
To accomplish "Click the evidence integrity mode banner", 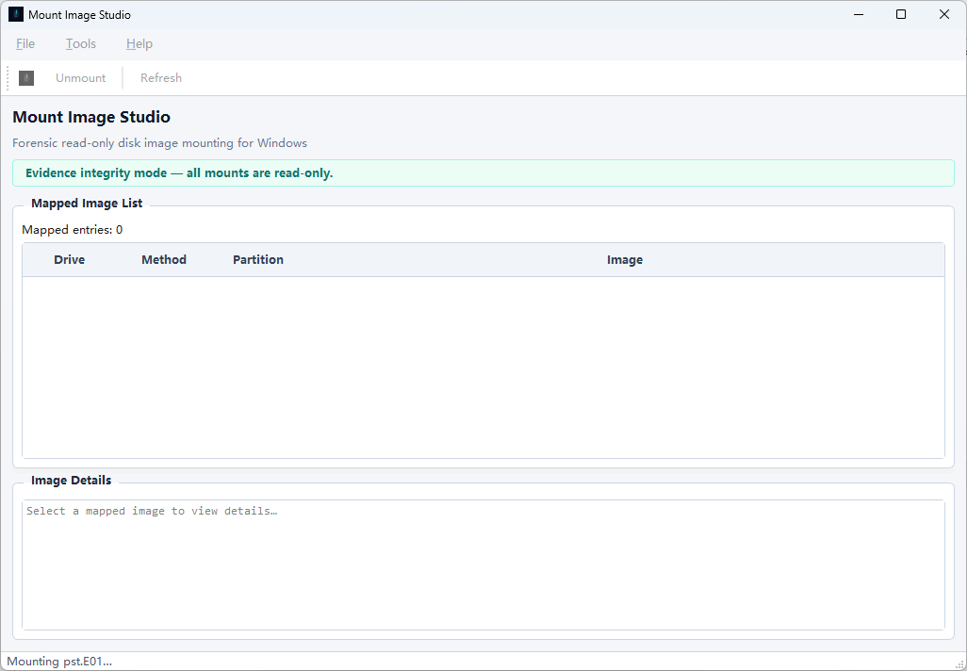I will (483, 173).
